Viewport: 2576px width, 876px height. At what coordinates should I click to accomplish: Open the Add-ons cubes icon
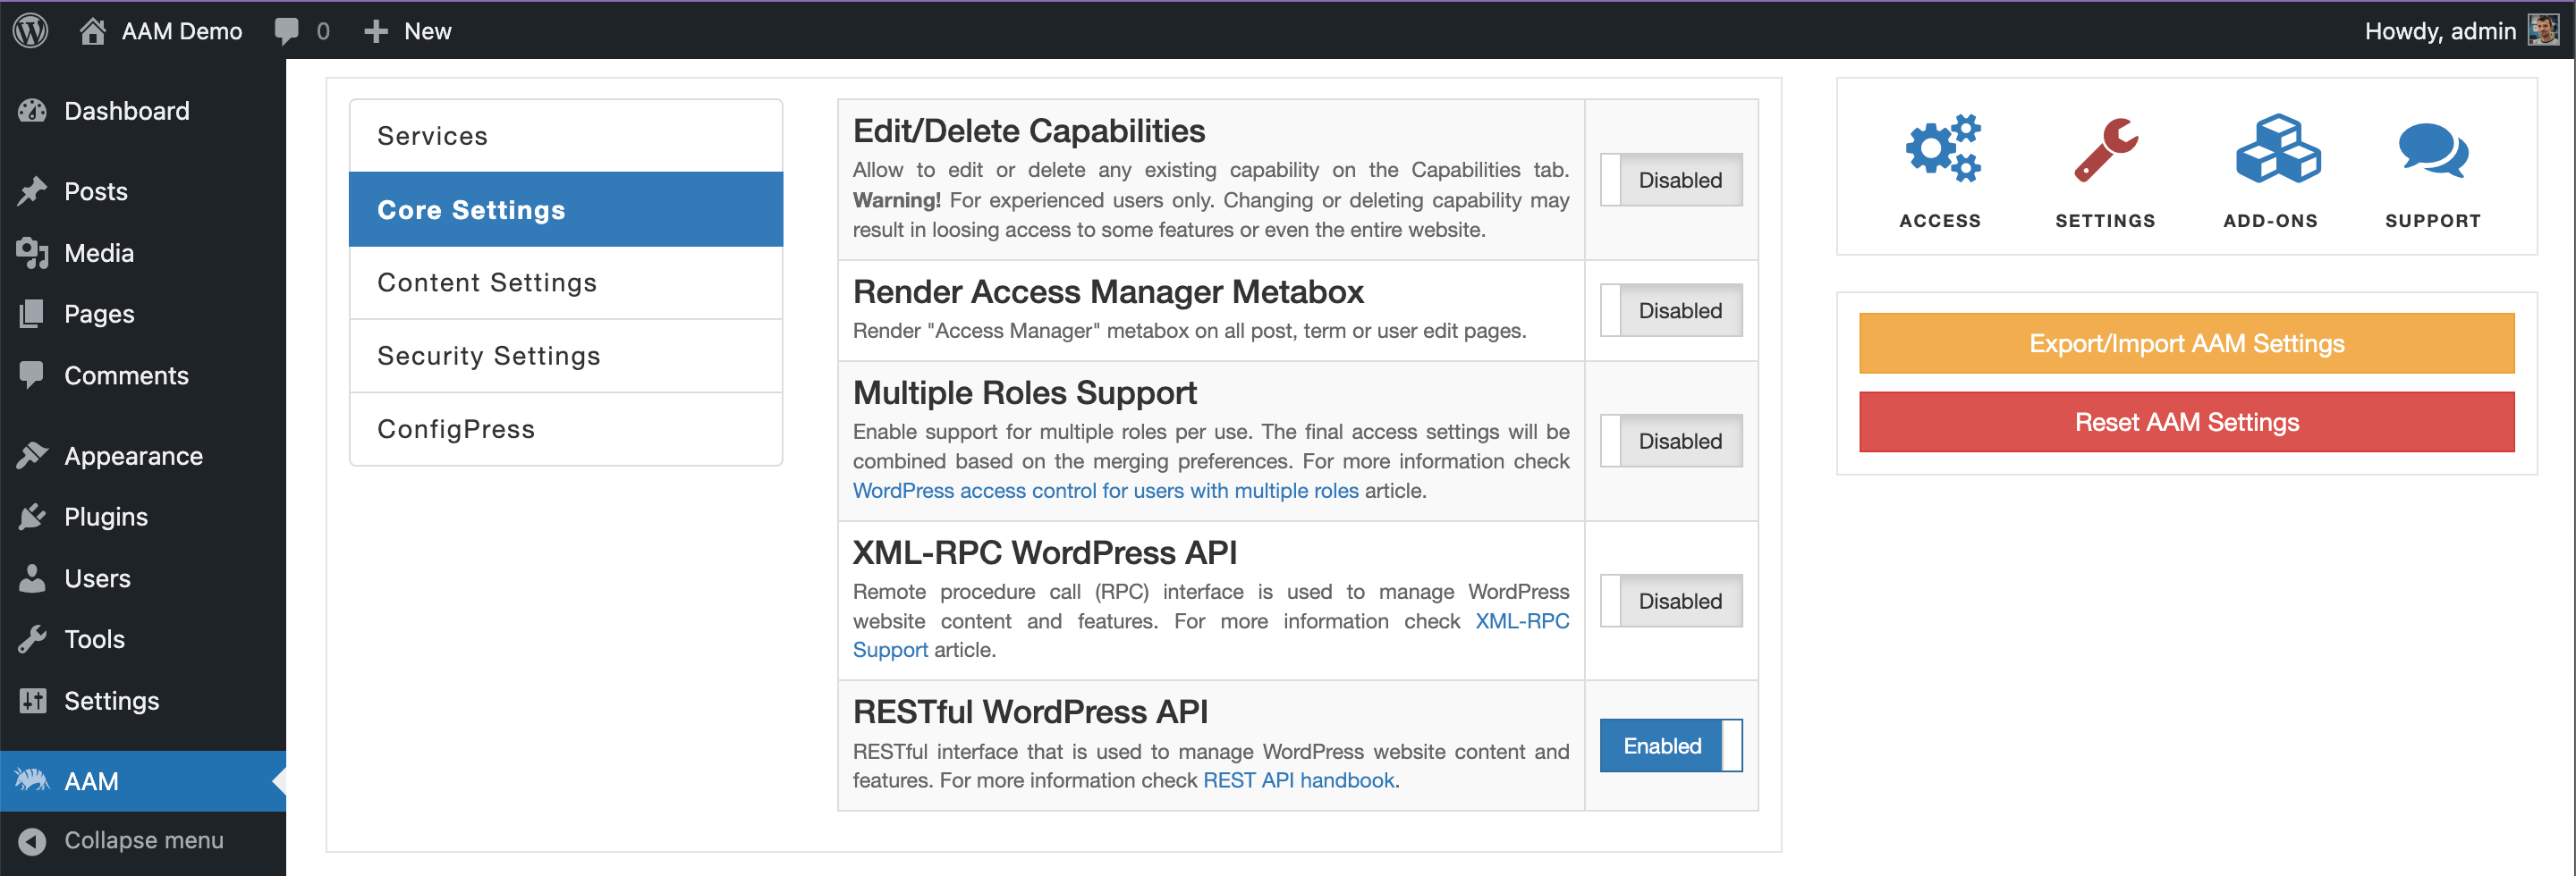(x=2277, y=147)
